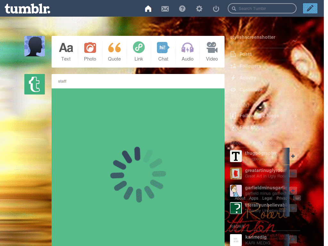Click the thugpography T avatar
The height and width of the screenshot is (246, 328).
coord(236,156)
